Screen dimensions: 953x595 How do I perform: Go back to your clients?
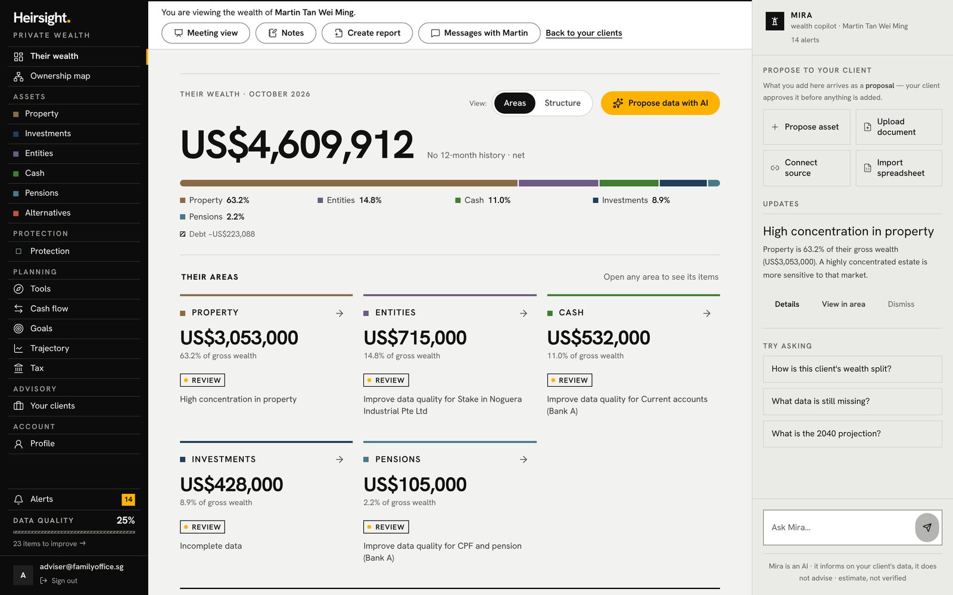click(584, 33)
